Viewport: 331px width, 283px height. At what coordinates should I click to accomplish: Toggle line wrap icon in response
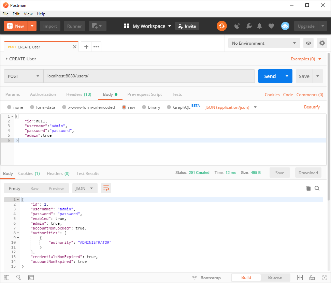click(106, 188)
